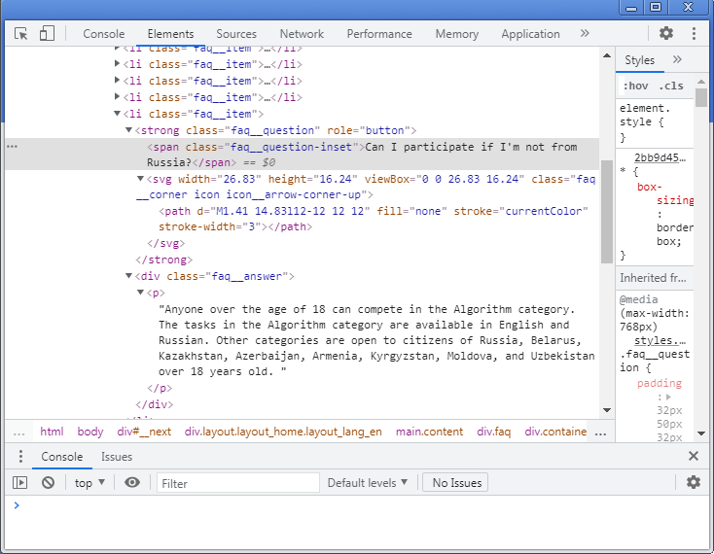Select the span faq__question-inset line
The image size is (714, 554).
[302, 155]
